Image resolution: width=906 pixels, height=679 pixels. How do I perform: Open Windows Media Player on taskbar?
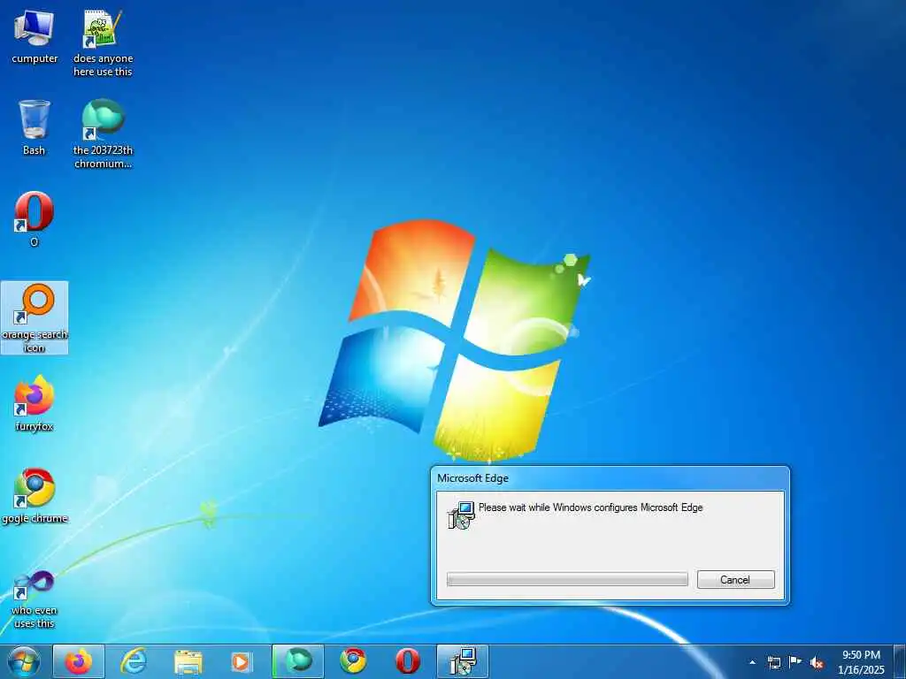click(x=242, y=661)
